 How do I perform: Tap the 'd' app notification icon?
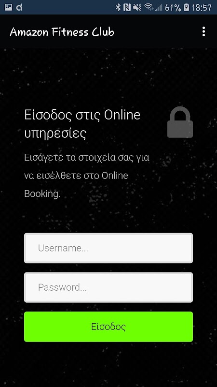19,7
